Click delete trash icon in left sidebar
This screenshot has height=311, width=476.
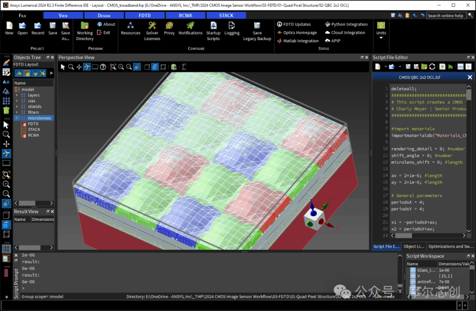[x=6, y=110]
